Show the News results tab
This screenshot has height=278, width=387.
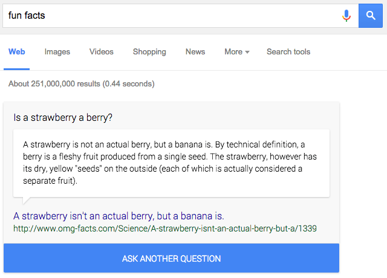point(195,52)
